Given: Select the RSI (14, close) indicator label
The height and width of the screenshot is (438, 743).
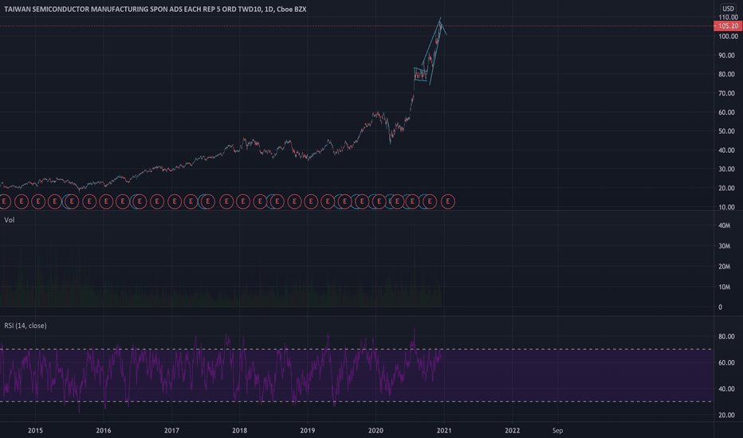Looking at the screenshot, I should pos(26,326).
